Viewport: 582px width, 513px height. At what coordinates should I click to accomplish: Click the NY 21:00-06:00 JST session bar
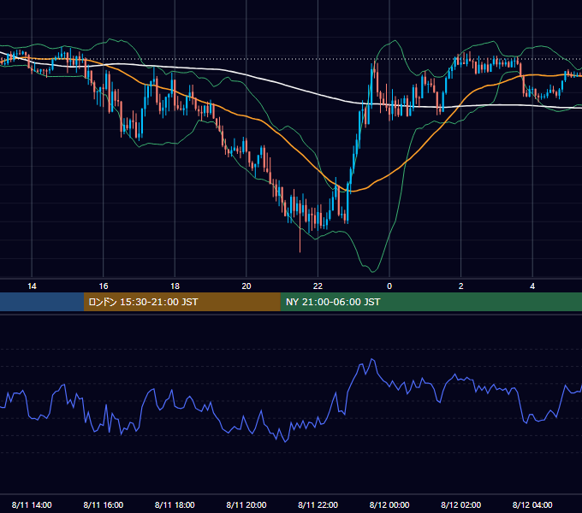point(431,302)
